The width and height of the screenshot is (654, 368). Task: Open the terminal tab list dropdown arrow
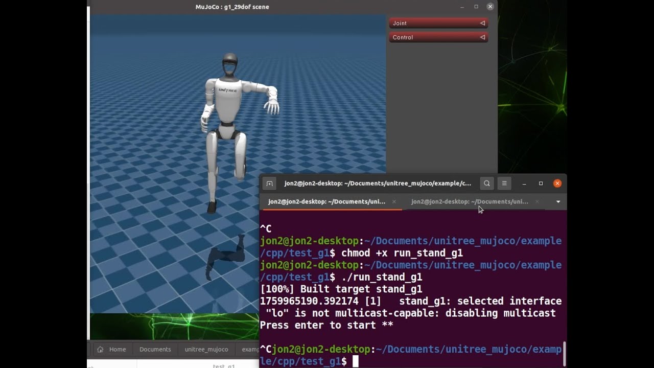(558, 202)
